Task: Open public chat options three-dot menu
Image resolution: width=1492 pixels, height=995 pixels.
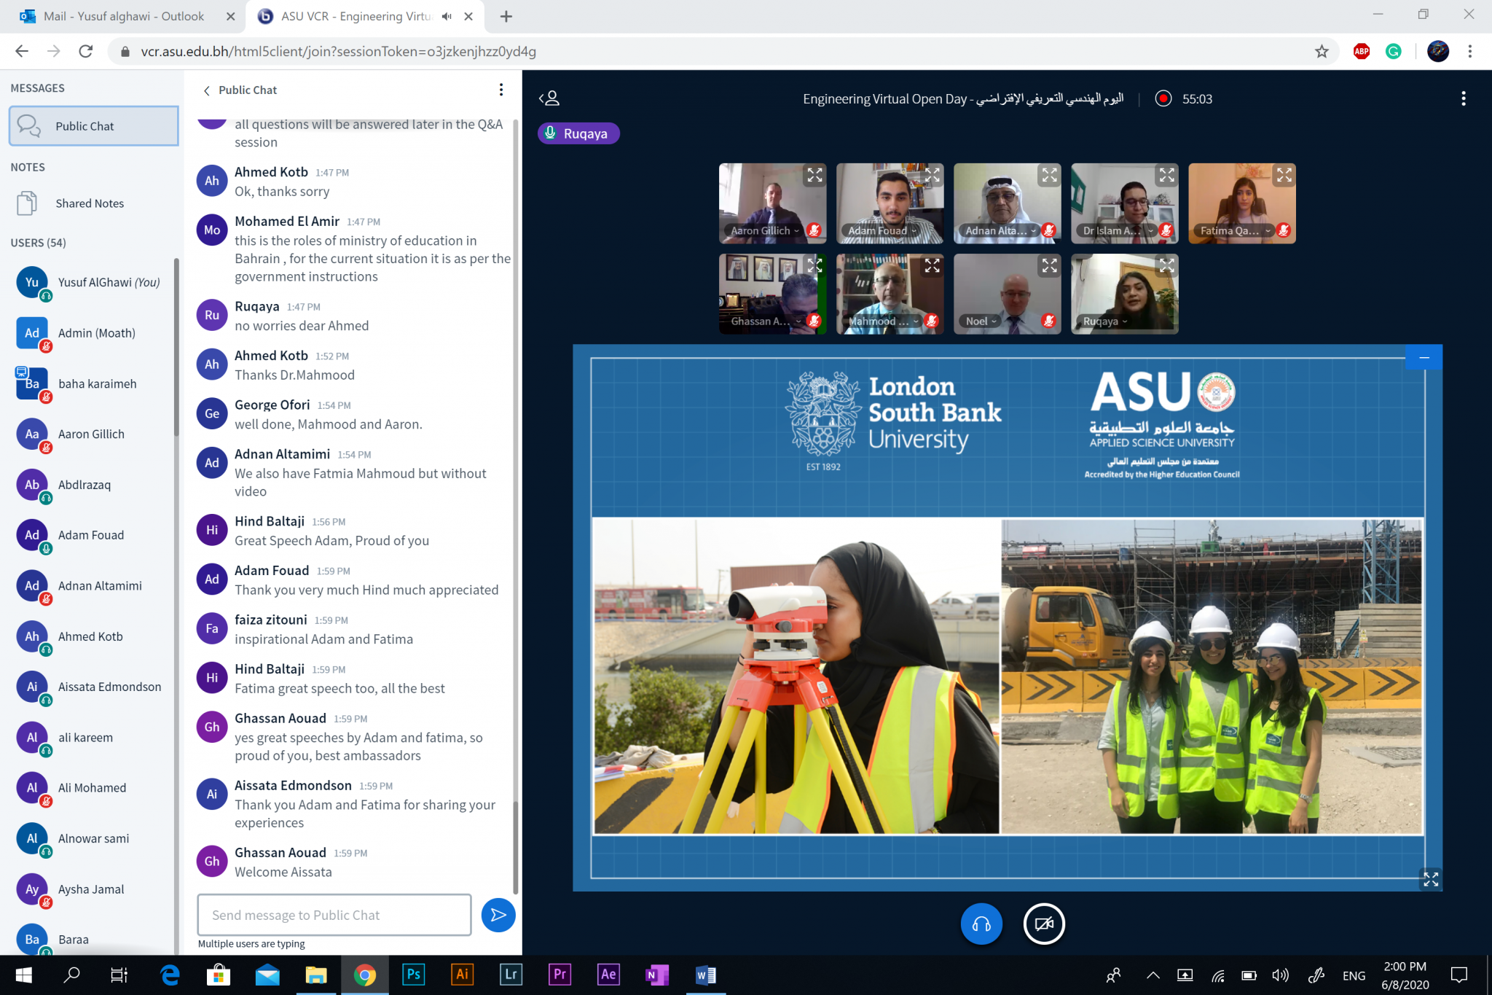Action: pos(500,90)
